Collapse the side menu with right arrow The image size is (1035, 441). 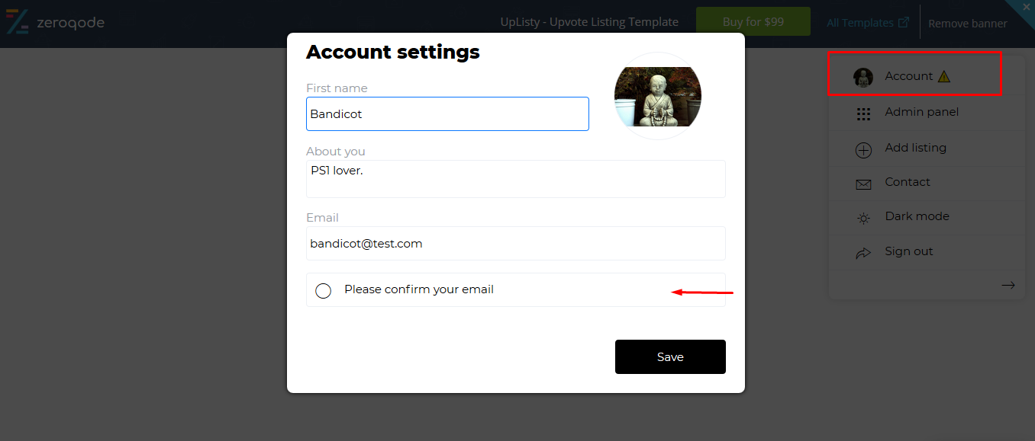1008,285
